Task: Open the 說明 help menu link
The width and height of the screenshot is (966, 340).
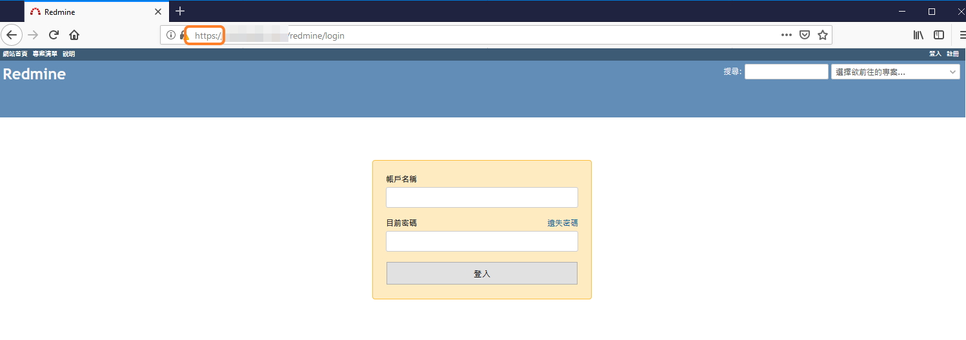Action: (x=68, y=54)
